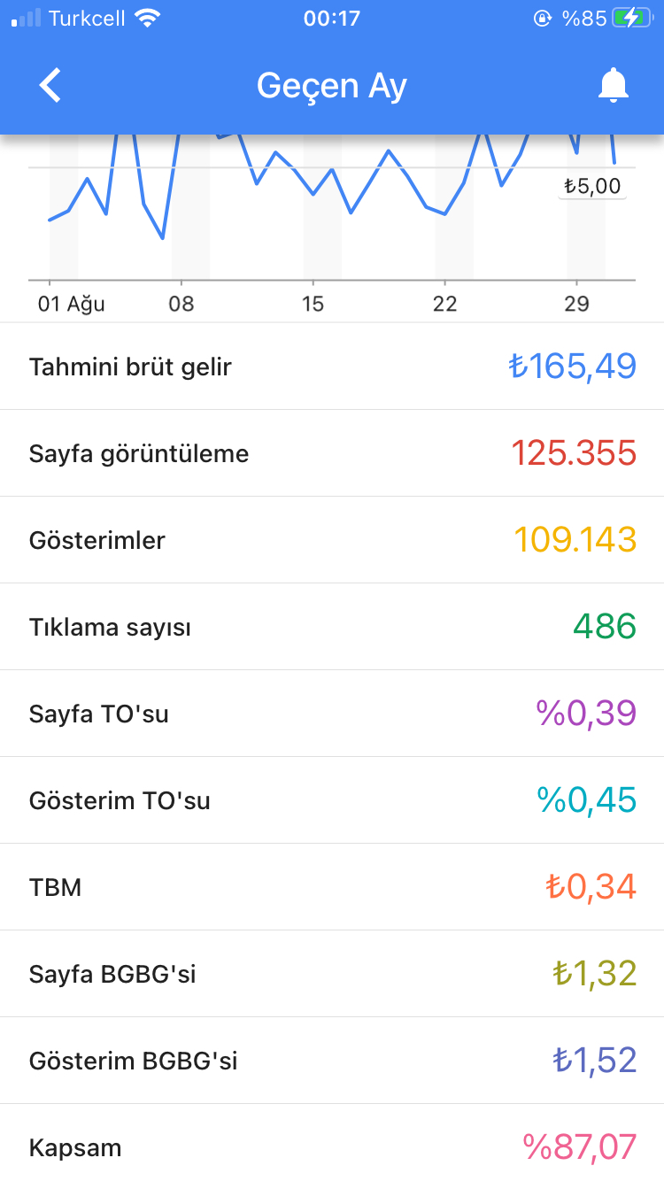
Task: Tap the ₺5,00 chart value label
Action: click(x=592, y=187)
